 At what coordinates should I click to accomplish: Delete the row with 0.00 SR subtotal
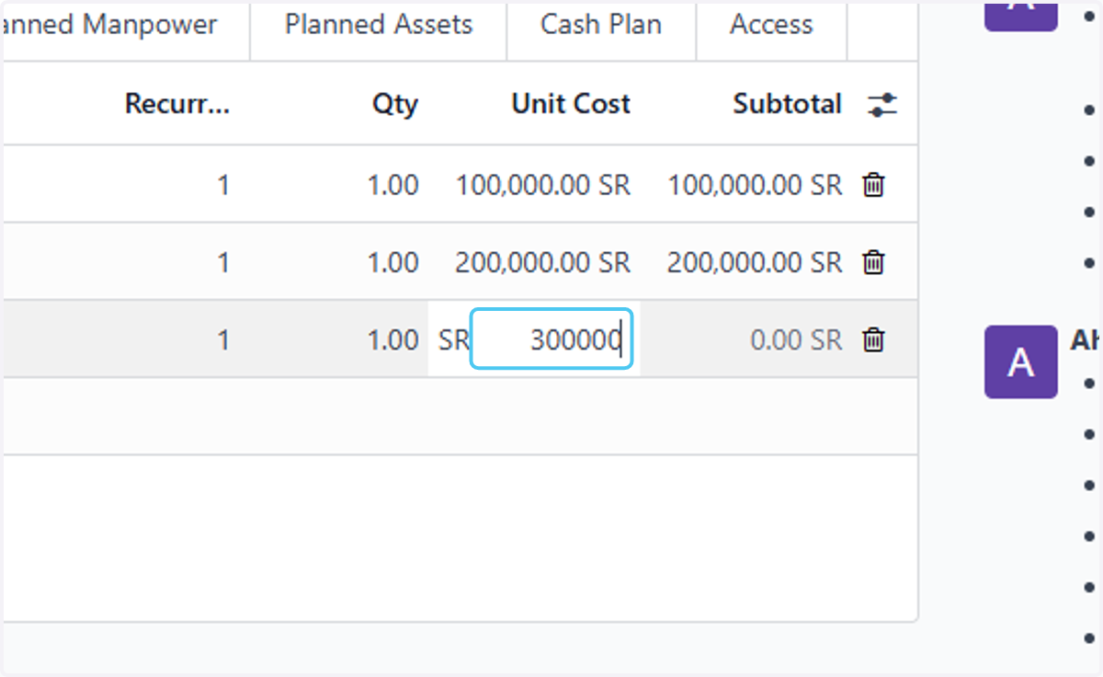[874, 340]
